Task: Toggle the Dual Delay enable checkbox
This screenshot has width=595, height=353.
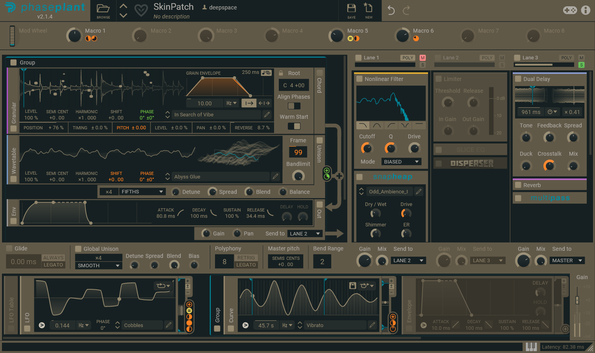Action: click(x=518, y=79)
